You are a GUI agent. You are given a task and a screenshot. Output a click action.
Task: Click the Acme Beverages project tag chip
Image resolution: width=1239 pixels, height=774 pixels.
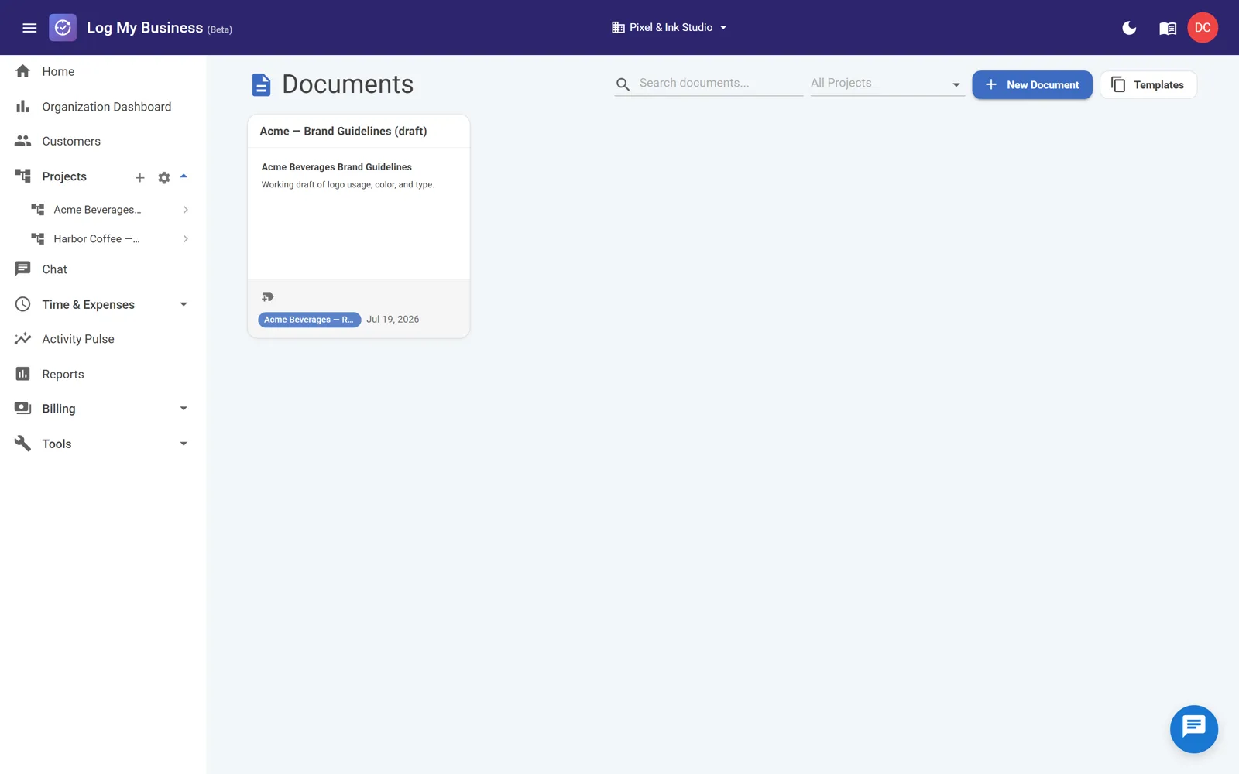tap(310, 320)
